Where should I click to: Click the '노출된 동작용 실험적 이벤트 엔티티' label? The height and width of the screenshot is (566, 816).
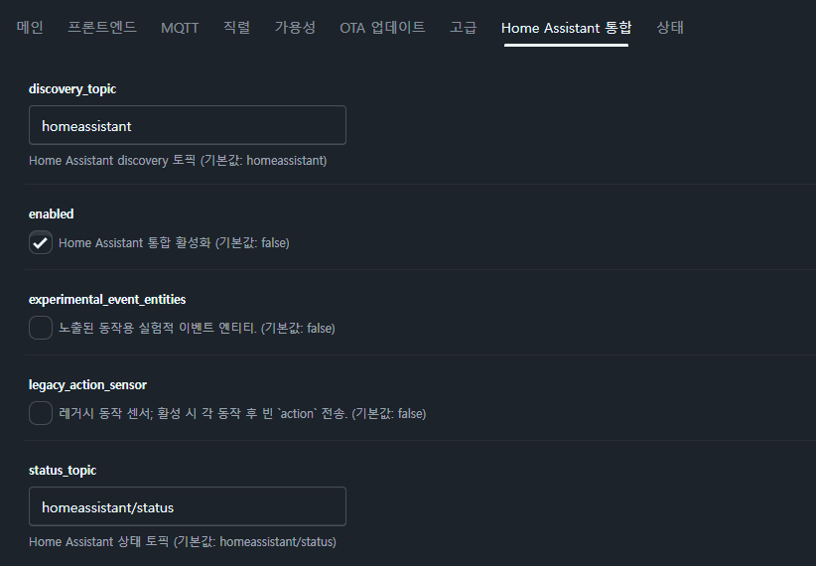point(197,328)
